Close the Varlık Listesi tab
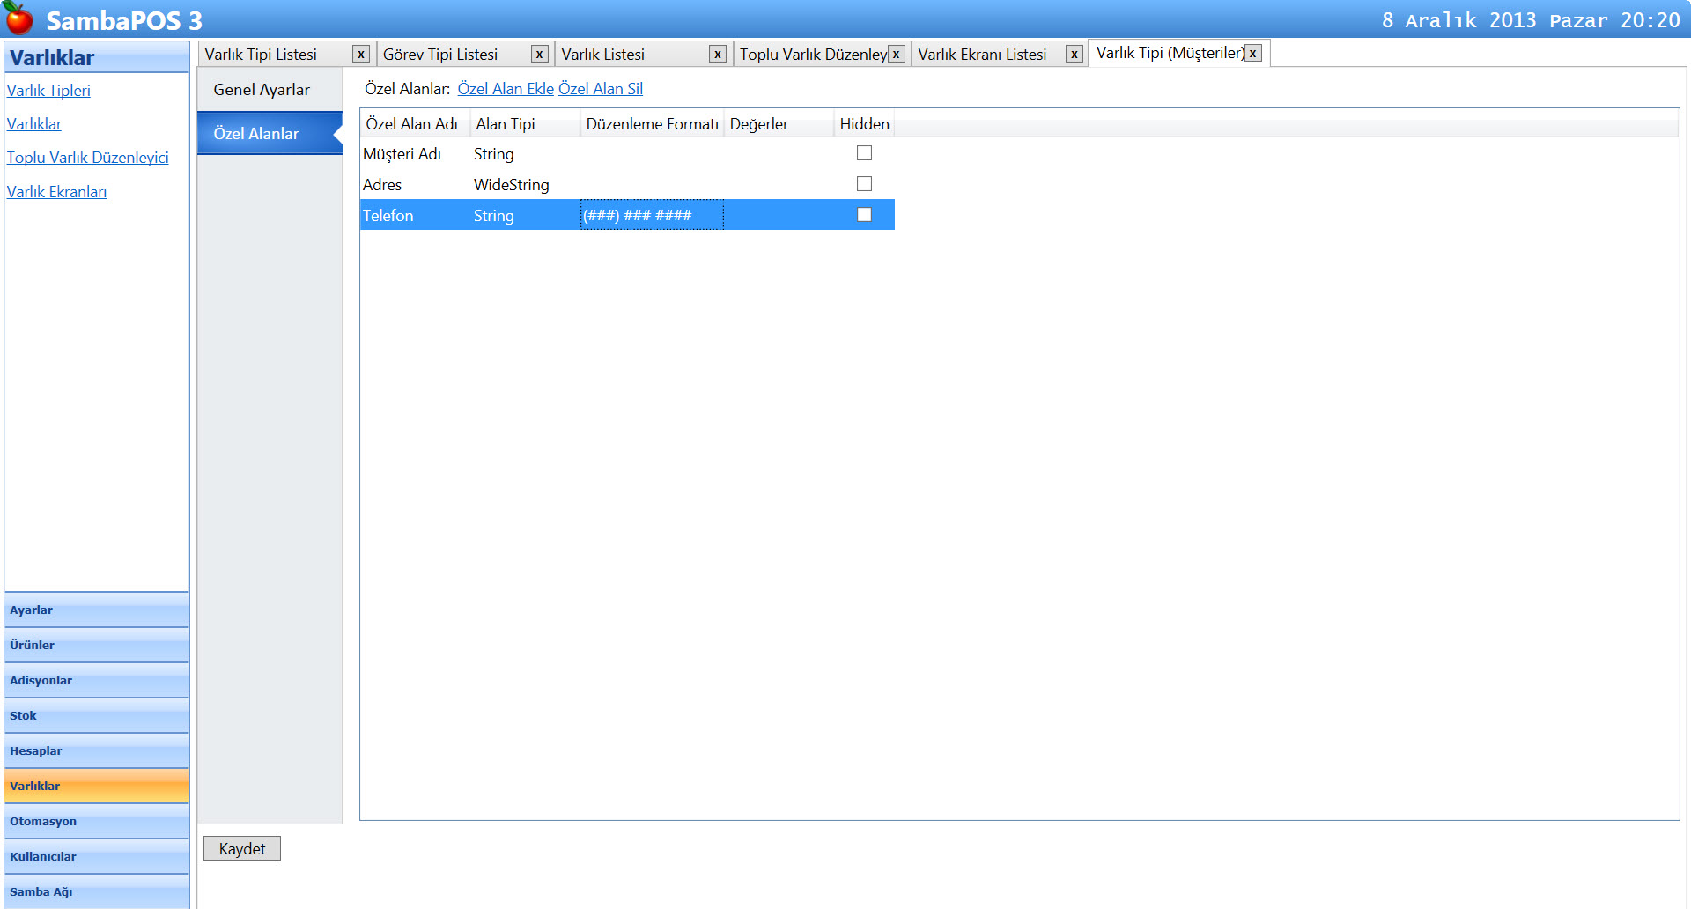Viewport: 1691px width, 909px height. pos(717,55)
